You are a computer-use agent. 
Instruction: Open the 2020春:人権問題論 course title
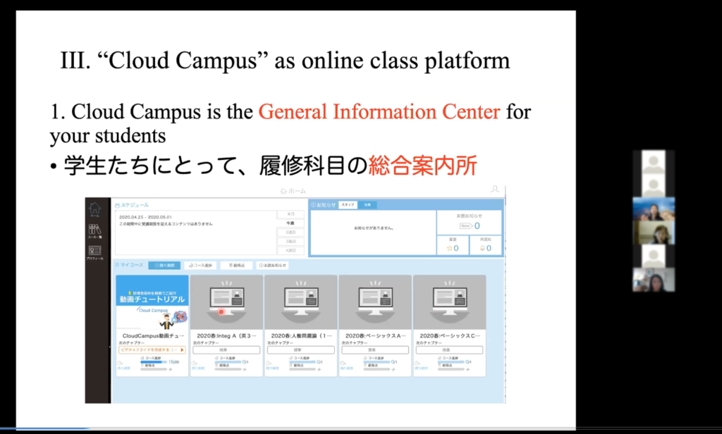301,336
